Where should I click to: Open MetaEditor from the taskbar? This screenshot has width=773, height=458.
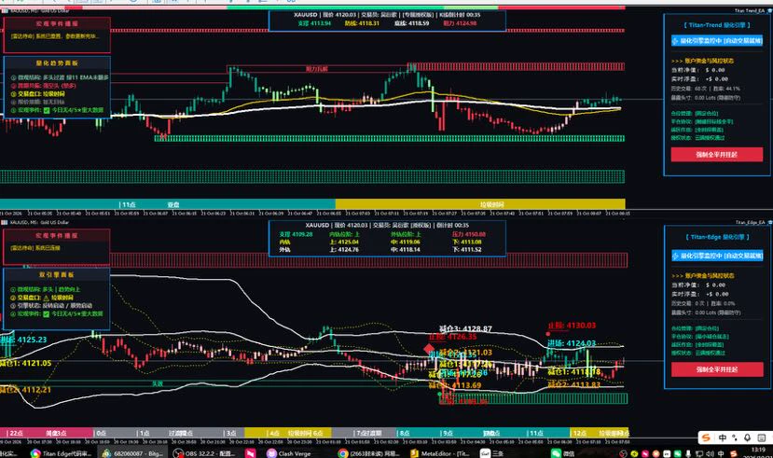pyautogui.click(x=440, y=453)
